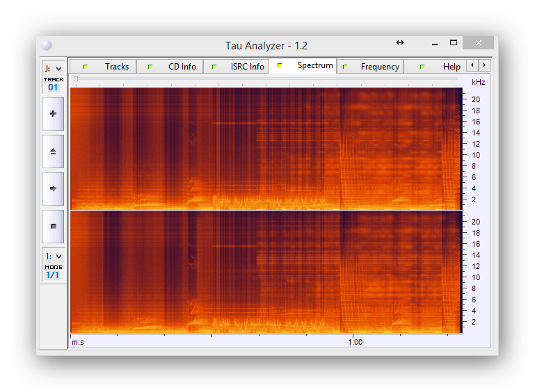Expand the mode speed dropdown

[53, 256]
